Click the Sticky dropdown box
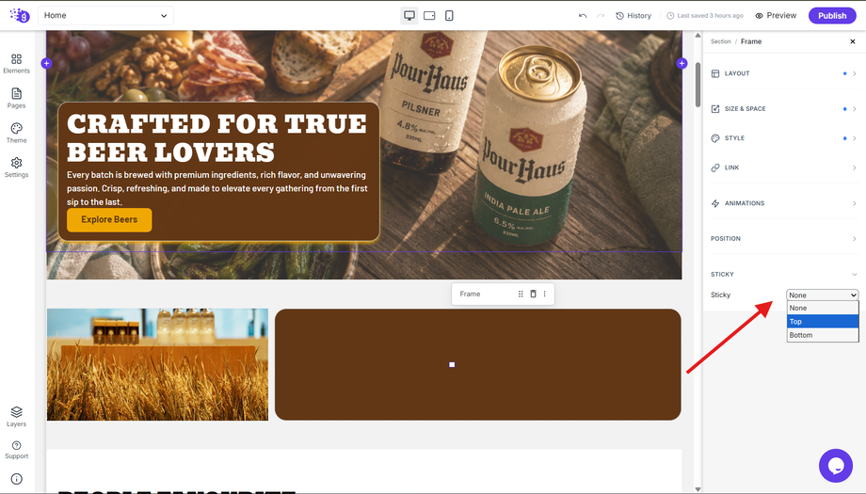 (823, 295)
